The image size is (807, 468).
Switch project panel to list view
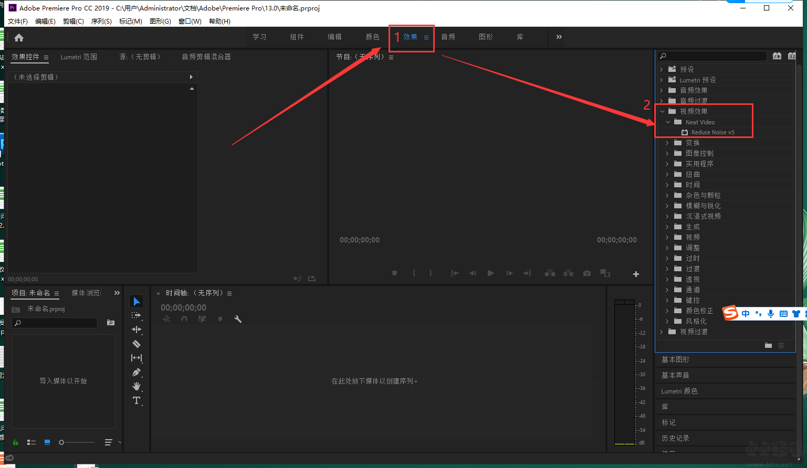(32, 442)
